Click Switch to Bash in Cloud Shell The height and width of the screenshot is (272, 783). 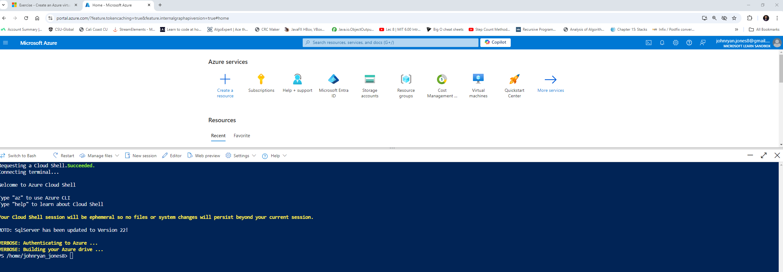coord(18,156)
